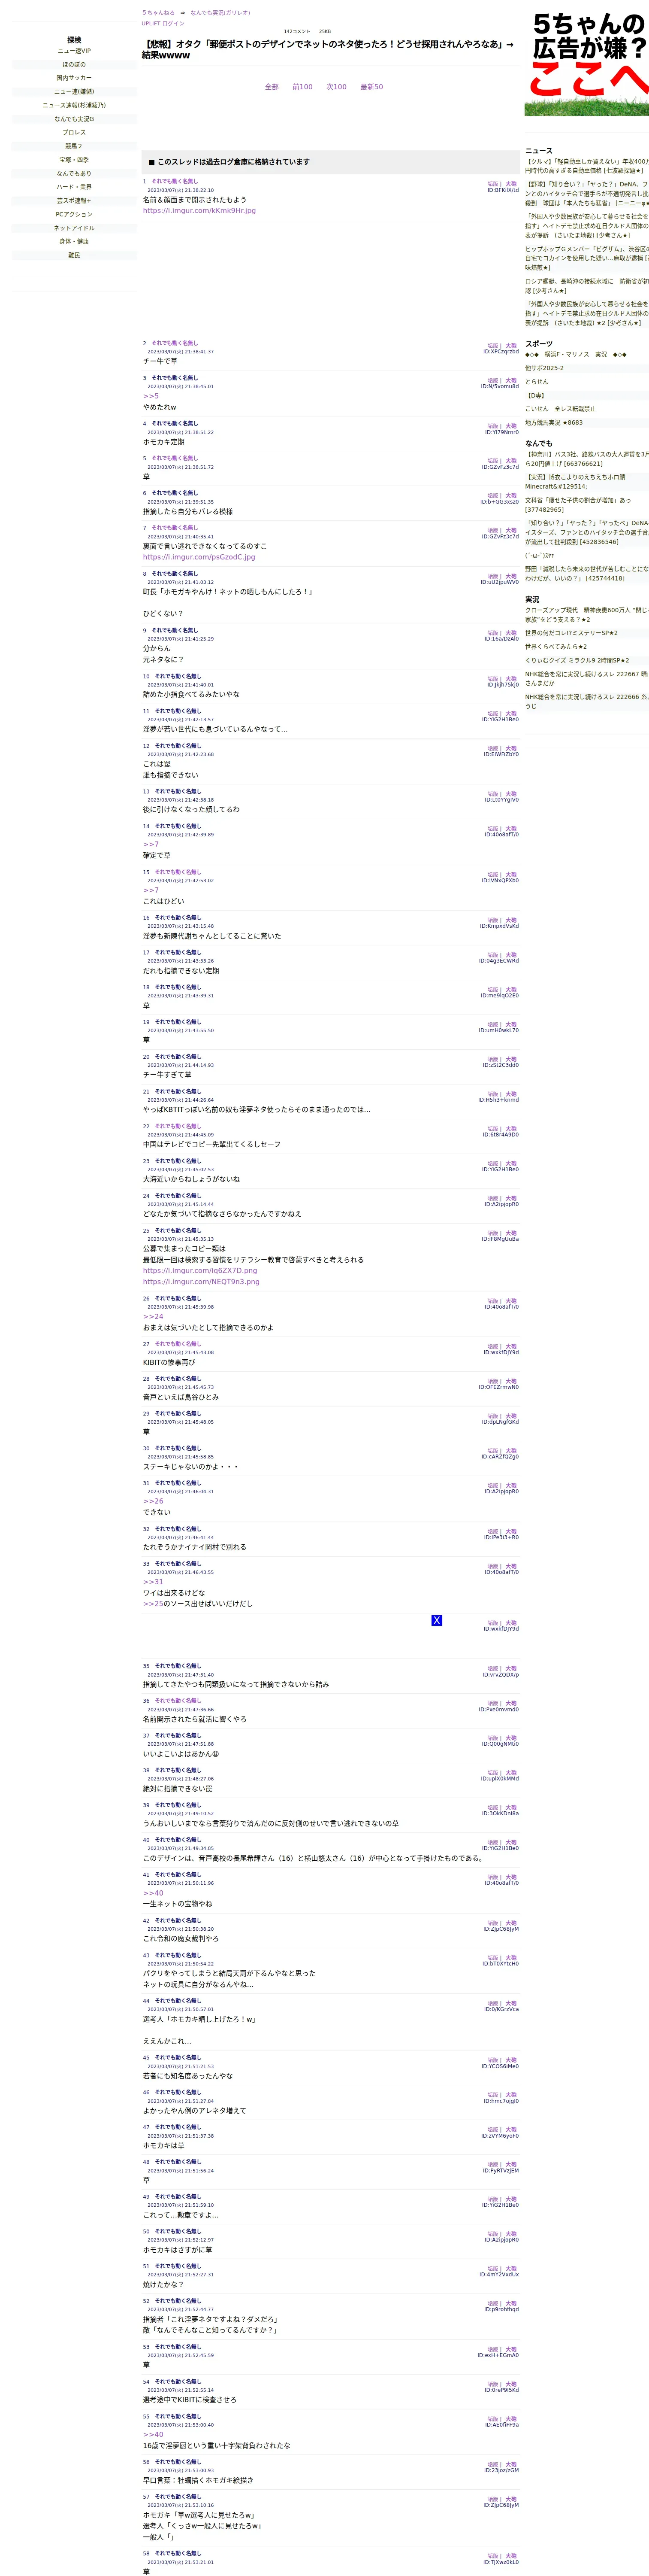The width and height of the screenshot is (649, 2576).
Task: Click the UPLIFT ログイン link
Action: [x=163, y=23]
